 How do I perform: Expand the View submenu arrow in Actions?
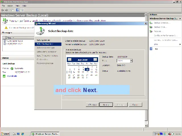(180, 44)
